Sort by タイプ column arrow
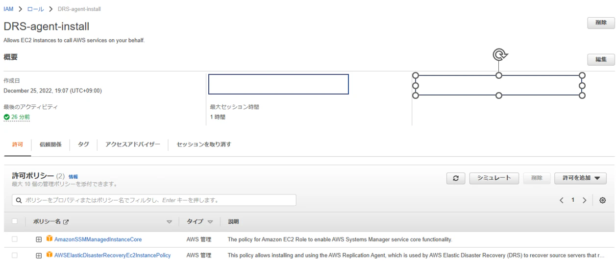Viewport: 616px width, 261px height. (211, 222)
